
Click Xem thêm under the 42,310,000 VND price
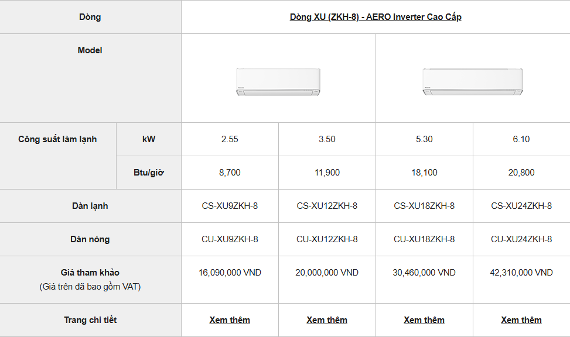(x=521, y=320)
